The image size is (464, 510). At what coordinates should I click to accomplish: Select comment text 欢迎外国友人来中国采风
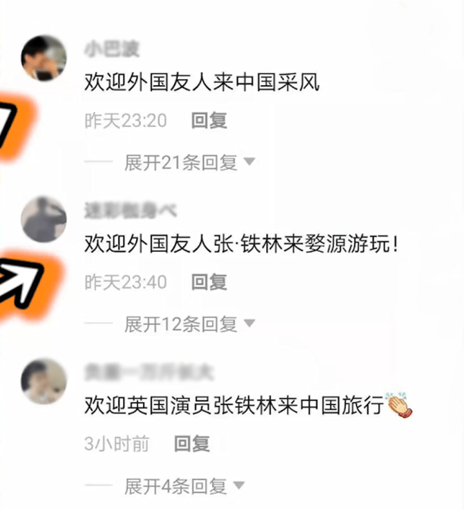coord(202,82)
